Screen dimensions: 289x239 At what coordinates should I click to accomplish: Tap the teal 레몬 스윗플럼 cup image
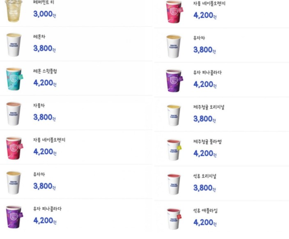click(14, 79)
